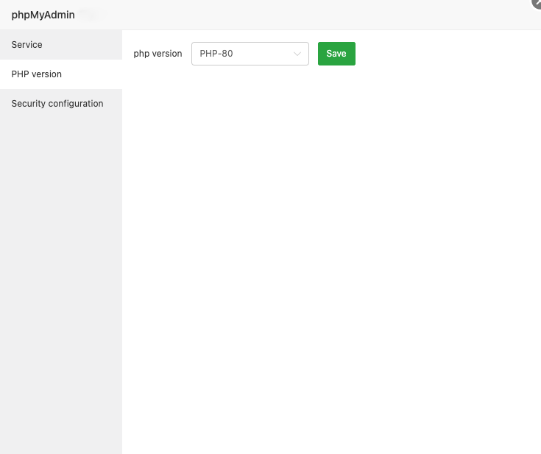Select the PHP version tab
The image size is (541, 454).
coord(61,74)
